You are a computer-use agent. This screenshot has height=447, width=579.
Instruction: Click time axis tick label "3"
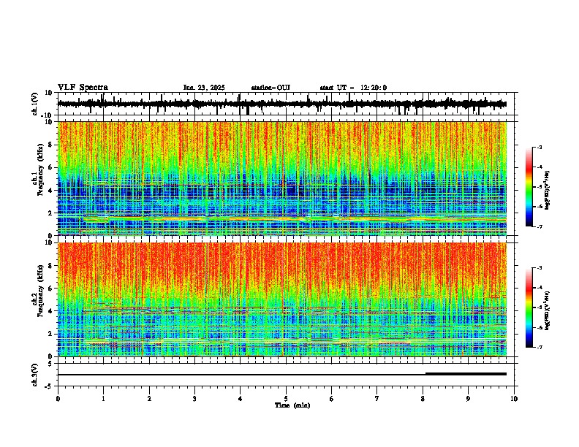[x=194, y=399]
